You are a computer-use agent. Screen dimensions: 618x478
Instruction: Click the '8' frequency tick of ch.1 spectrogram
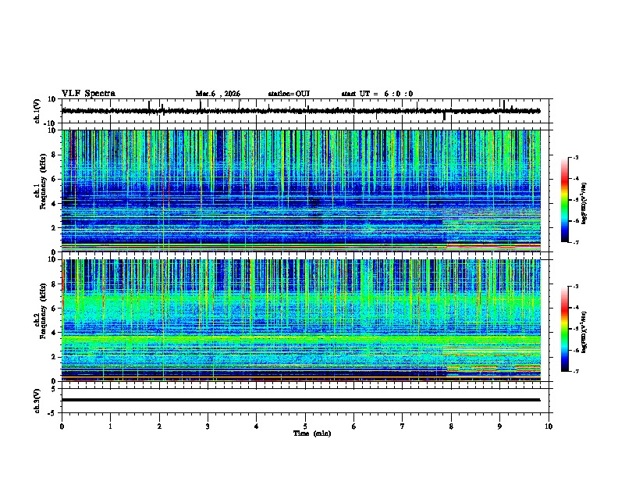[55, 155]
